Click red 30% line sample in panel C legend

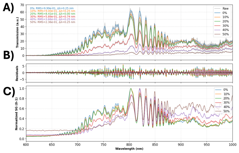[218, 102]
